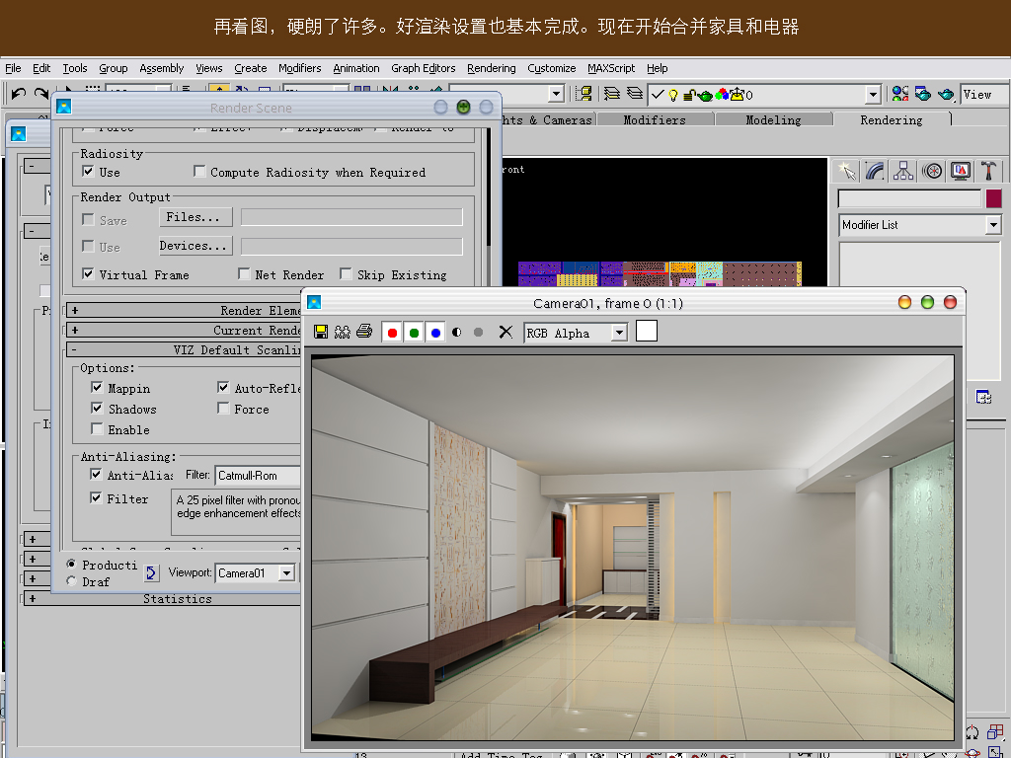Viewport: 1011px width, 758px height.
Task: Click the white color swatch in frame window
Action: [x=647, y=332]
